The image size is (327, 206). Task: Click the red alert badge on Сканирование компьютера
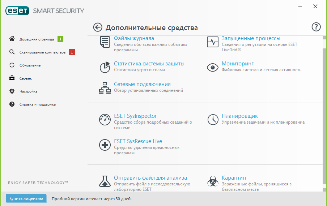tap(72, 52)
